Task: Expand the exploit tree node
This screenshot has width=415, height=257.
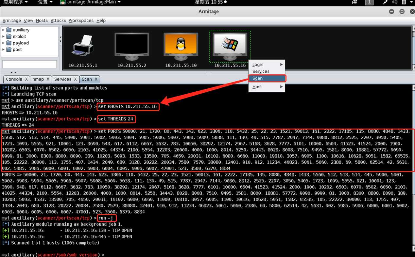Action: [x=4, y=37]
